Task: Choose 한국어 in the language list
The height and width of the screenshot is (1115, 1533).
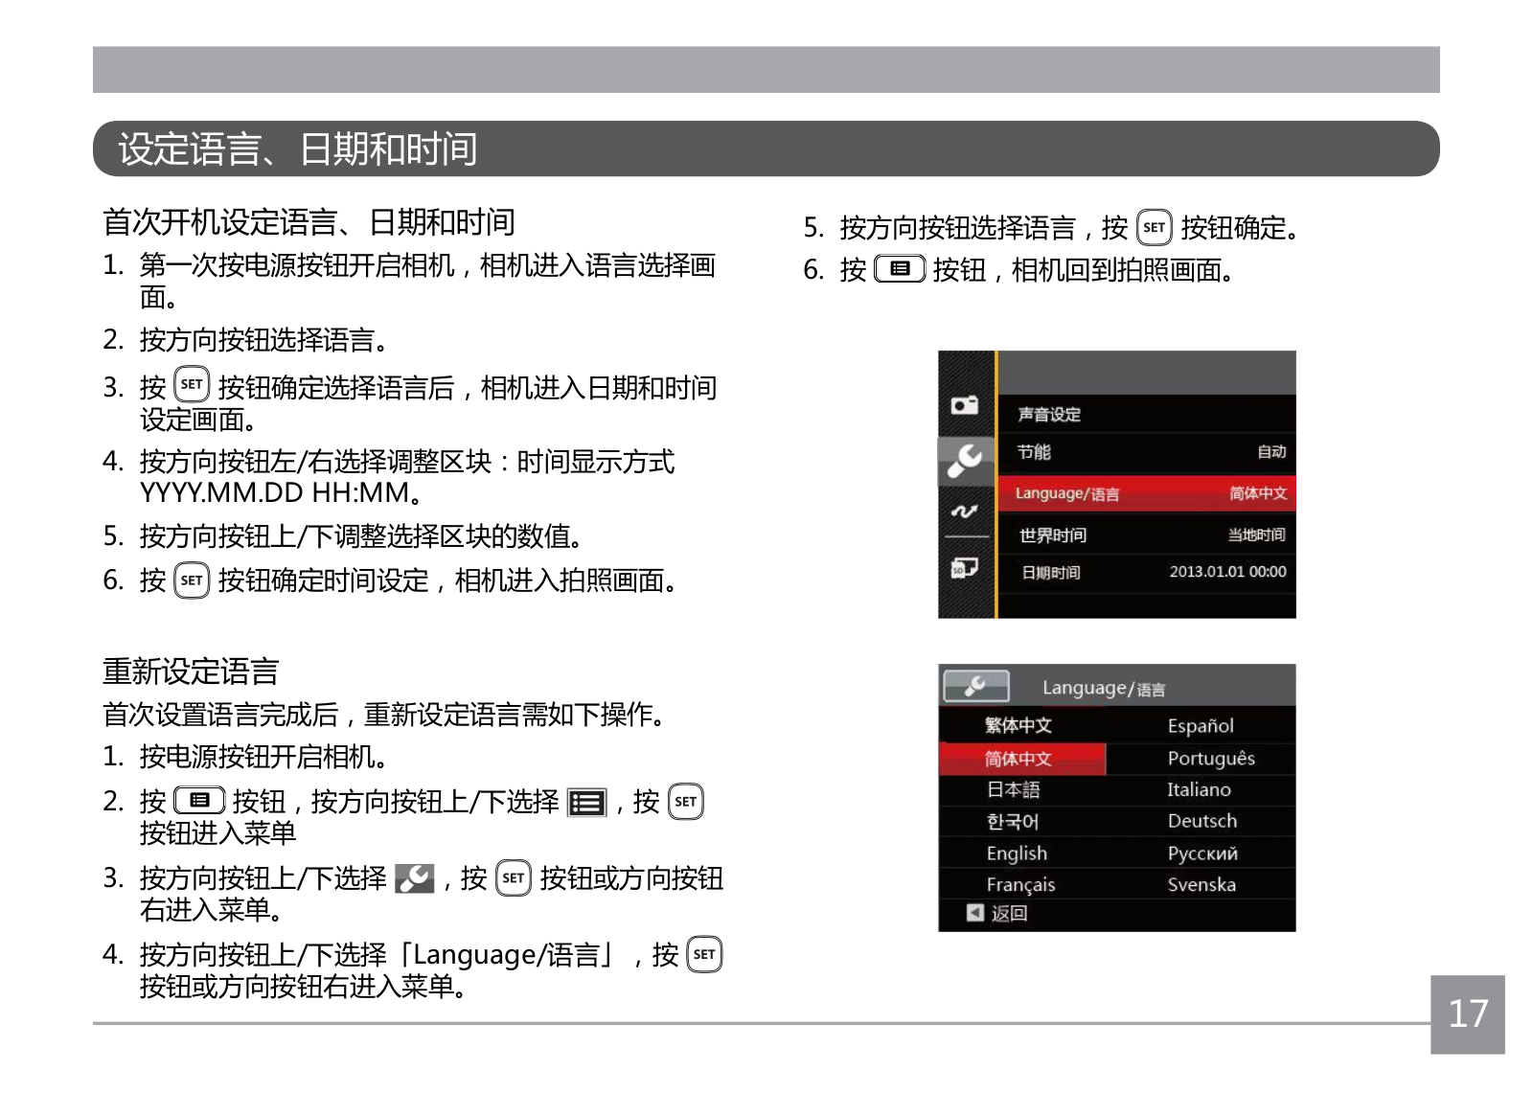Action: (1013, 822)
